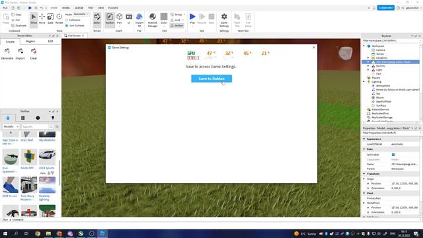
Task: Insert a Part from the ribbon
Action: pos(119,19)
